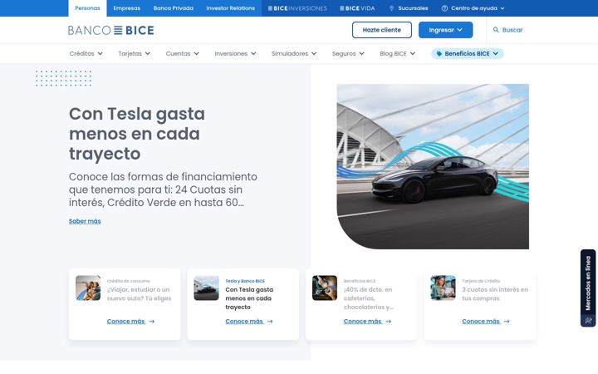598x374 pixels.
Task: Open the Investor Relations tab
Action: pos(230,8)
